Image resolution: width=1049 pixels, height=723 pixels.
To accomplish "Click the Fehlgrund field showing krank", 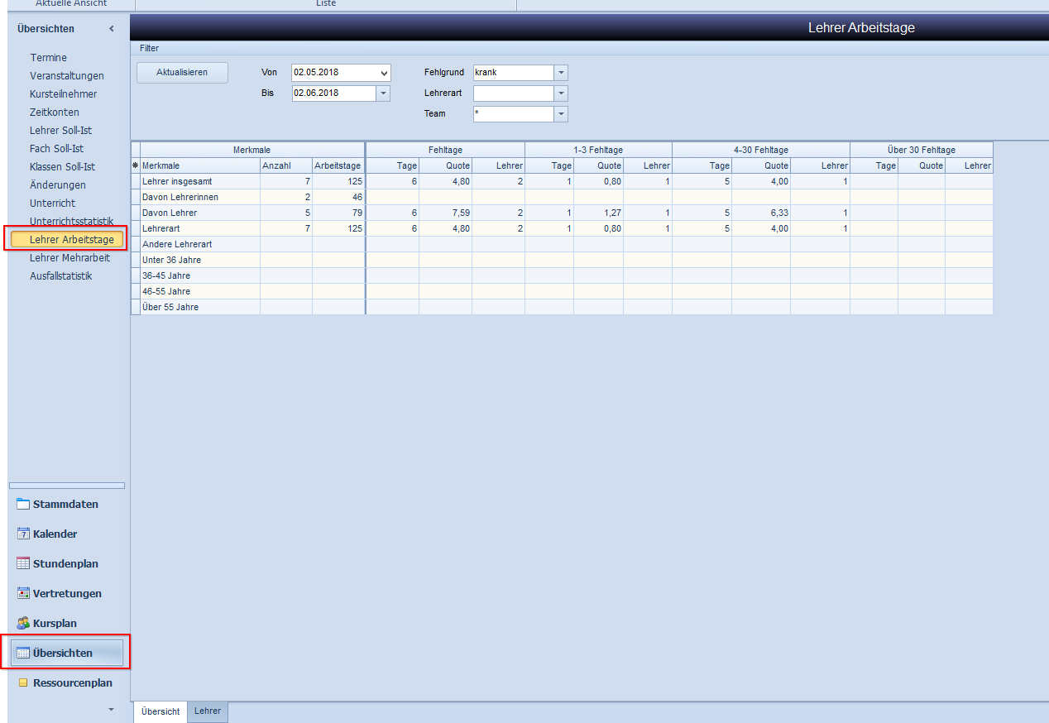I will [514, 73].
